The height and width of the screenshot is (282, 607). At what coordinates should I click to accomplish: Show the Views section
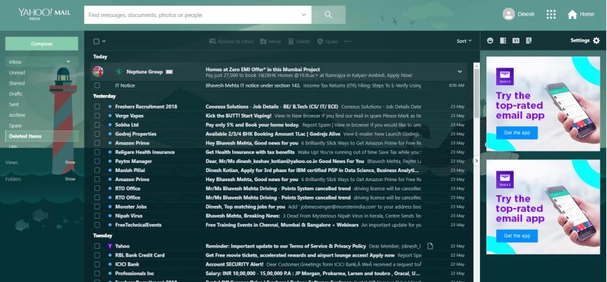[70, 162]
